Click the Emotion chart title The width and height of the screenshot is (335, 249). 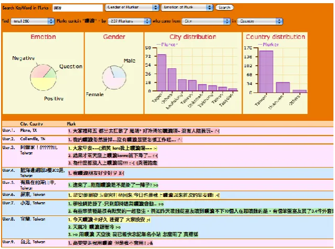[43, 37]
